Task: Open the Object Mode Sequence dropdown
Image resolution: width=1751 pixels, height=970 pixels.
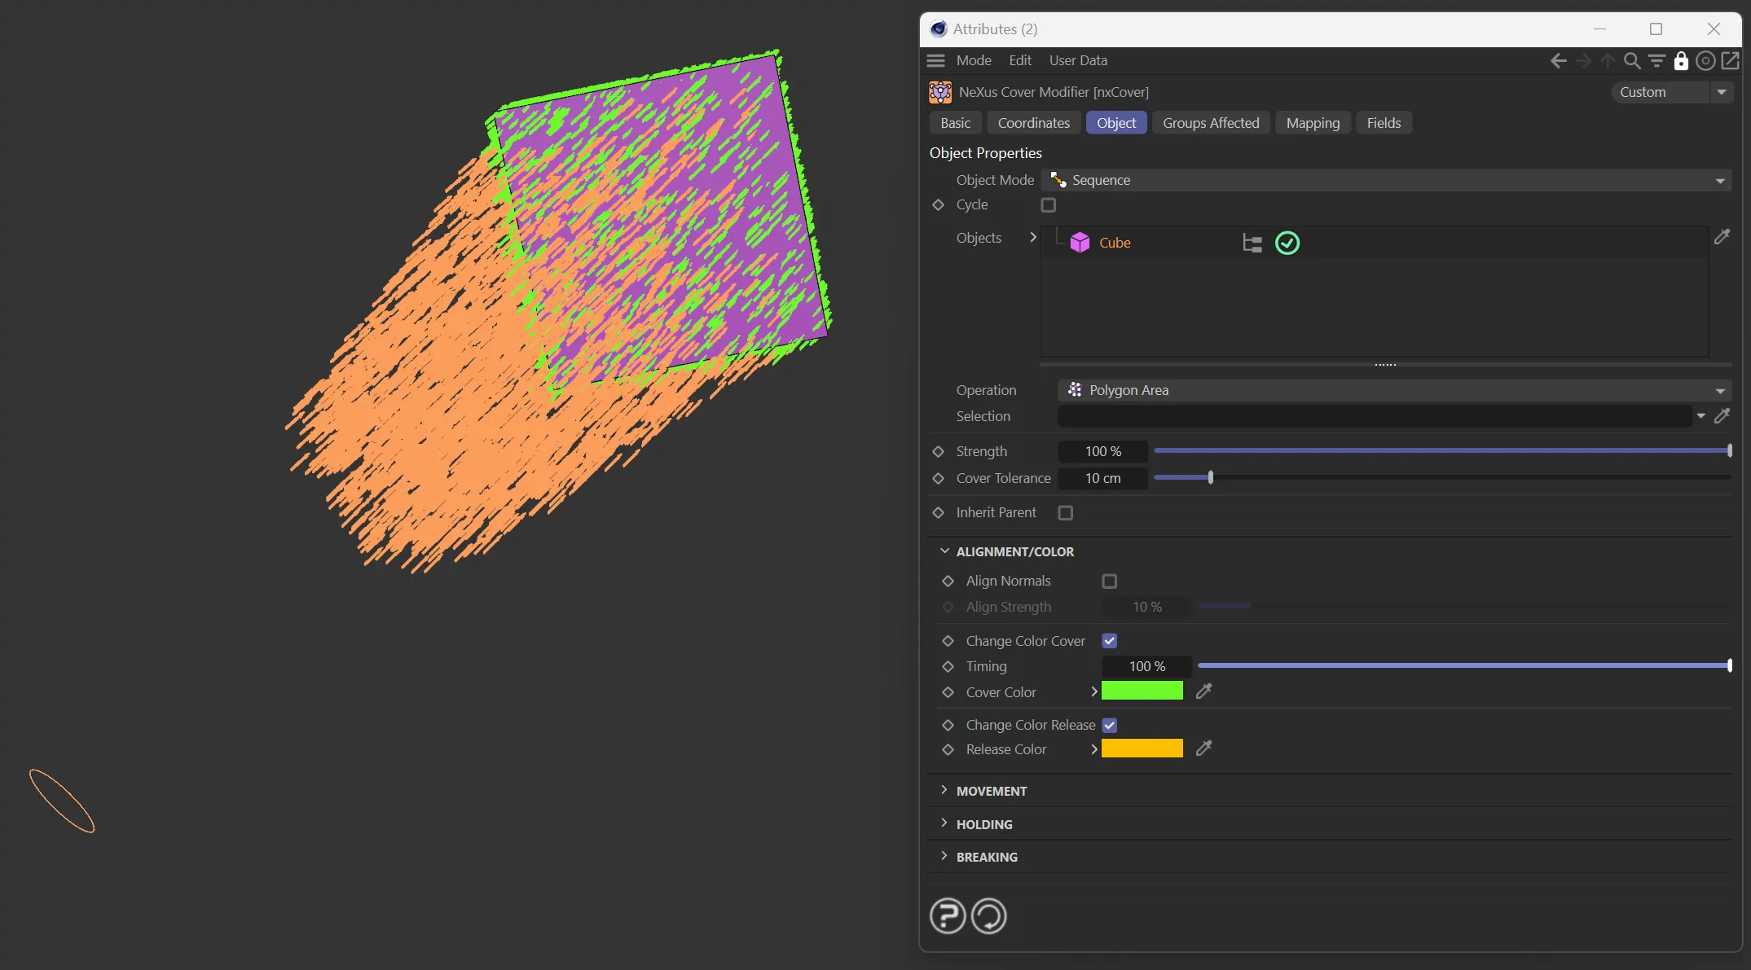Action: [x=1386, y=180]
